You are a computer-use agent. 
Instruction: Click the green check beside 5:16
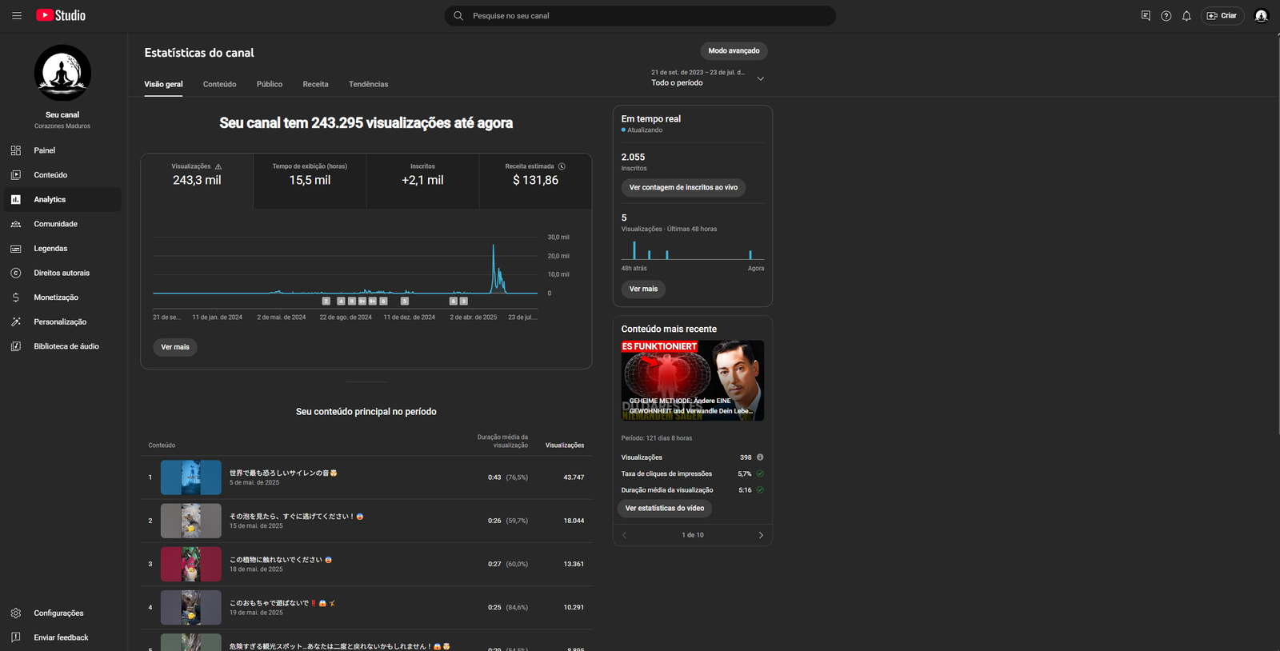point(760,490)
